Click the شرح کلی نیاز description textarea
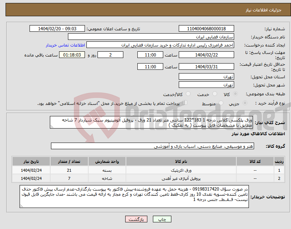This screenshot has height=229, width=291. pos(151,123)
